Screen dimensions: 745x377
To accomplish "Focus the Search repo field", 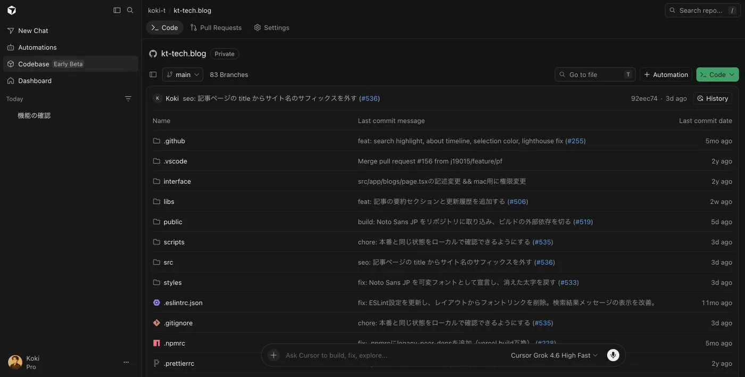I will point(703,10).
